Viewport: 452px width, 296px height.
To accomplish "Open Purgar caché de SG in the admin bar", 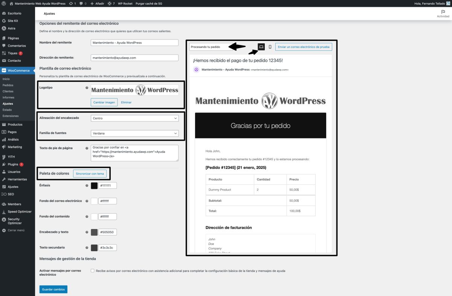I will click(149, 3).
